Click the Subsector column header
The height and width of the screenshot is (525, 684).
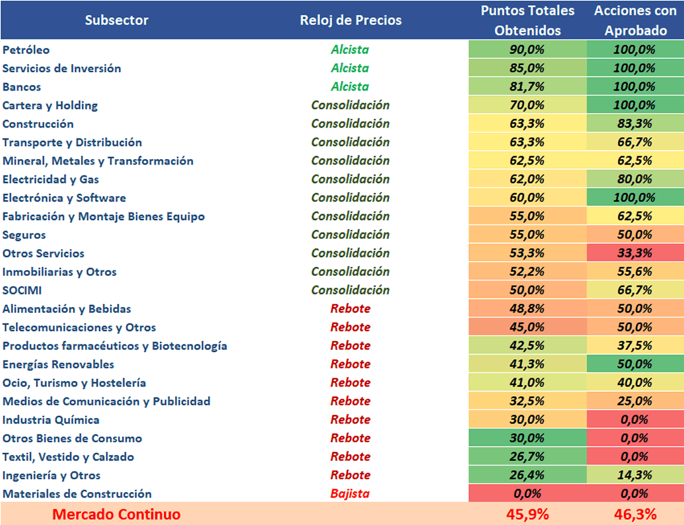[117, 20]
